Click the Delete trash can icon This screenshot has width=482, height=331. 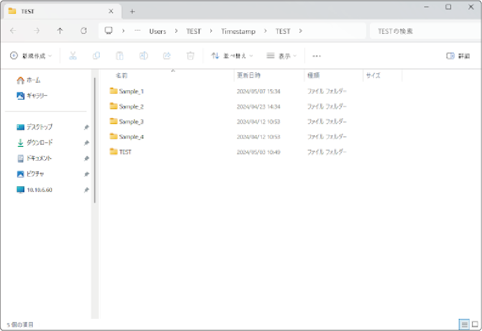[191, 56]
